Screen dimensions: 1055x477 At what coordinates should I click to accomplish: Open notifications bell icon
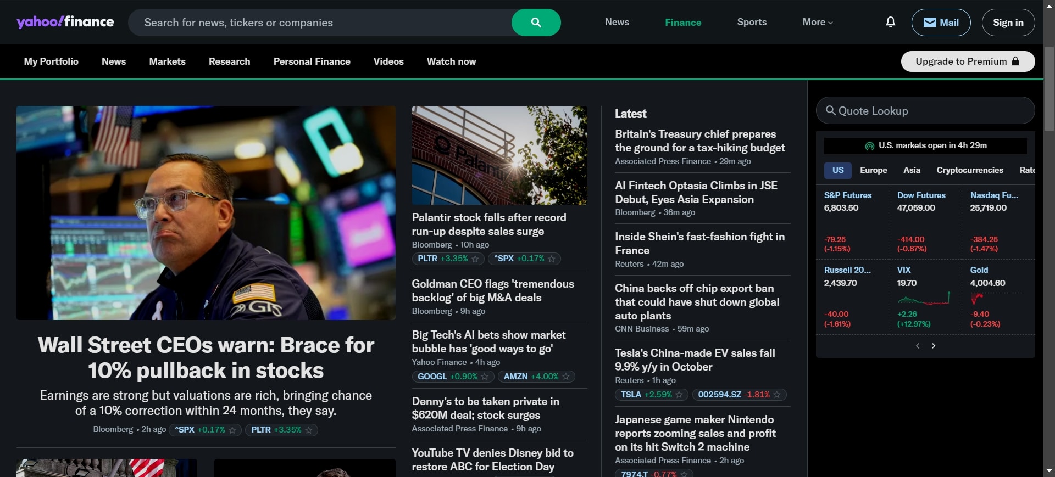pos(891,22)
